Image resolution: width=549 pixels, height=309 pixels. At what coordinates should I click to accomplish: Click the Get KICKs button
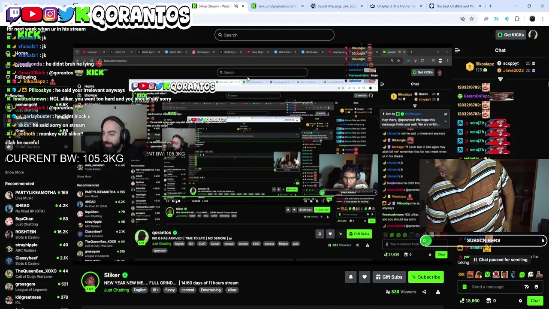[510, 35]
